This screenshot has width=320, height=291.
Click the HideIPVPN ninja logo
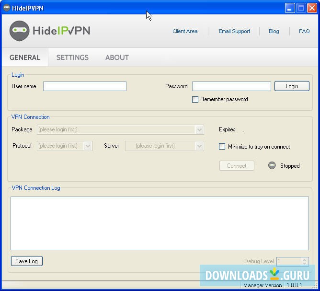pyautogui.click(x=19, y=31)
